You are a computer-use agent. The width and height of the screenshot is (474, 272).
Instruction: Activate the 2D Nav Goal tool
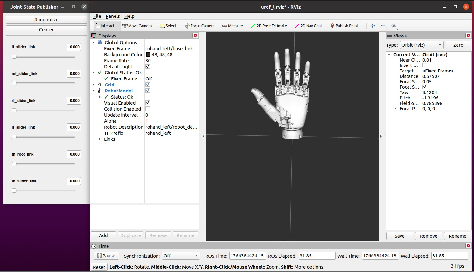tap(308, 26)
